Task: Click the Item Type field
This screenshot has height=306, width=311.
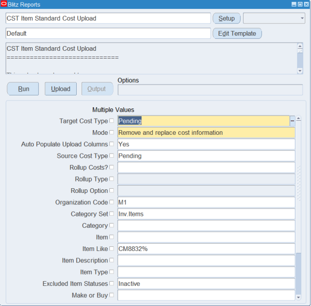Action: [206, 272]
